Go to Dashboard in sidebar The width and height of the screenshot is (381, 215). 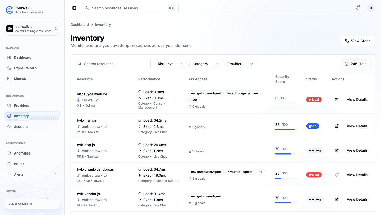point(32,57)
